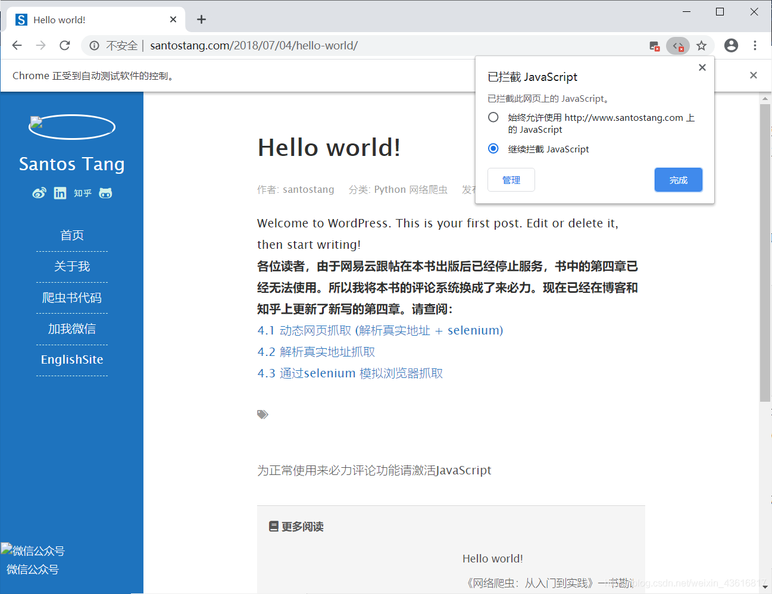Click the scrollbar down arrow

click(x=765, y=587)
